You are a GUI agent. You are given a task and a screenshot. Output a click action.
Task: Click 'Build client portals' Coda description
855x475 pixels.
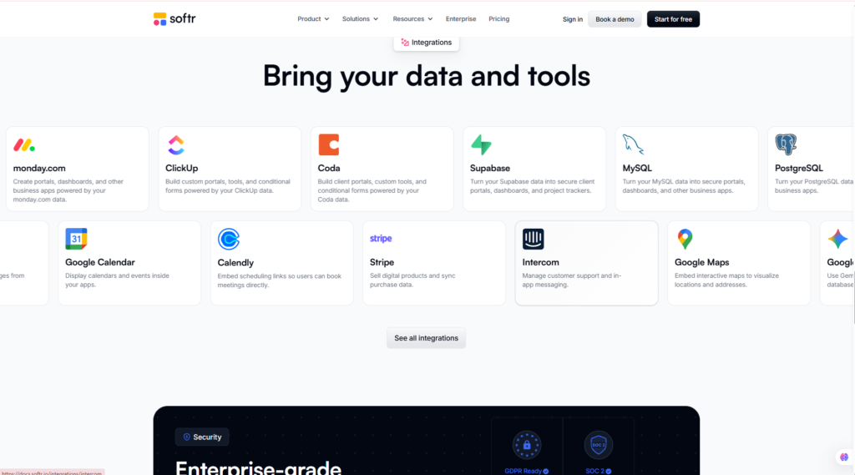point(372,190)
